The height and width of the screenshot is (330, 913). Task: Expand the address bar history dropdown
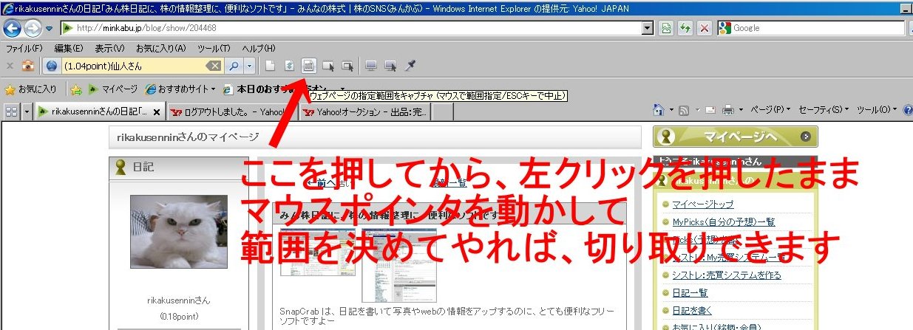coord(648,28)
